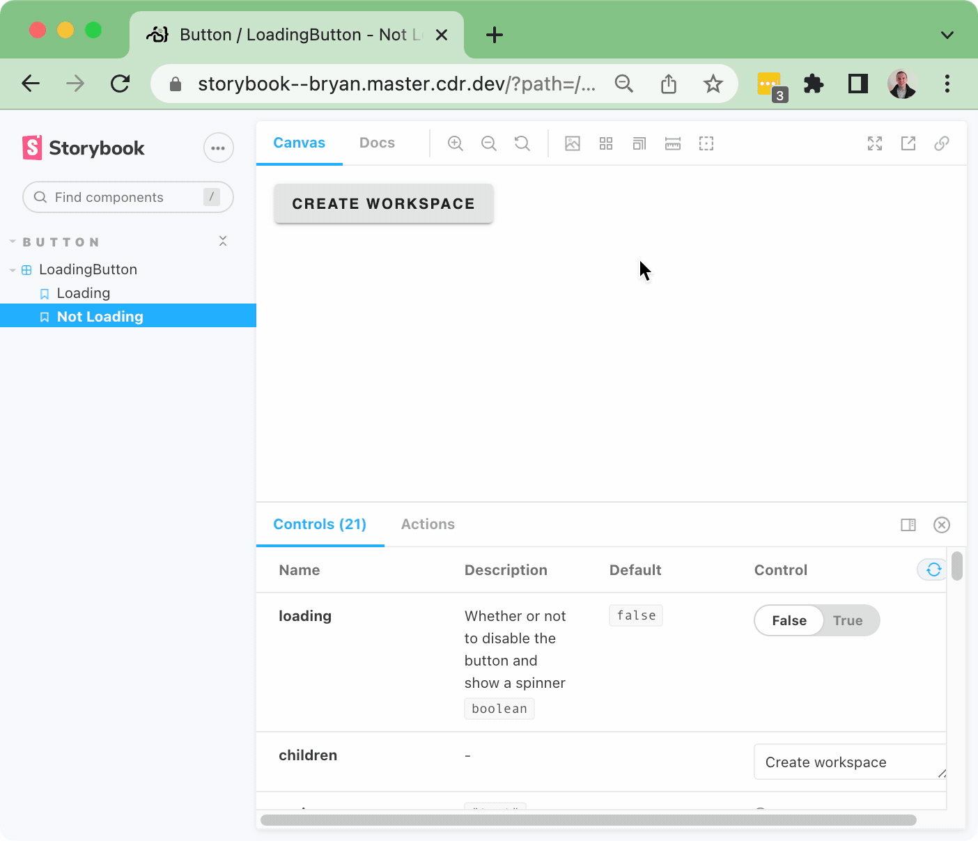Select the Controls (21) tab
The height and width of the screenshot is (841, 978).
coord(320,524)
